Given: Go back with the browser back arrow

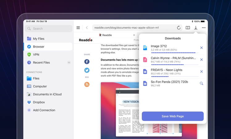Looking at the screenshot, I should [87, 28].
